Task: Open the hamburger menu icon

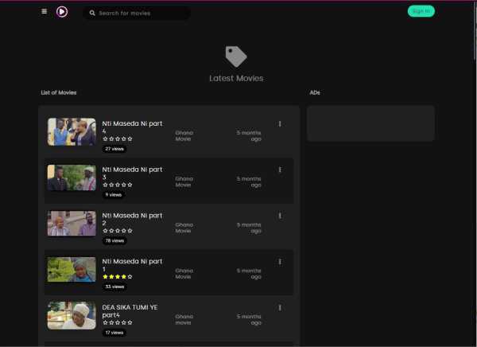Action: (x=44, y=12)
